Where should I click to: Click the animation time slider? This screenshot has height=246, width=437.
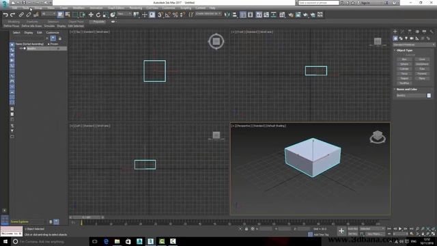point(87,217)
